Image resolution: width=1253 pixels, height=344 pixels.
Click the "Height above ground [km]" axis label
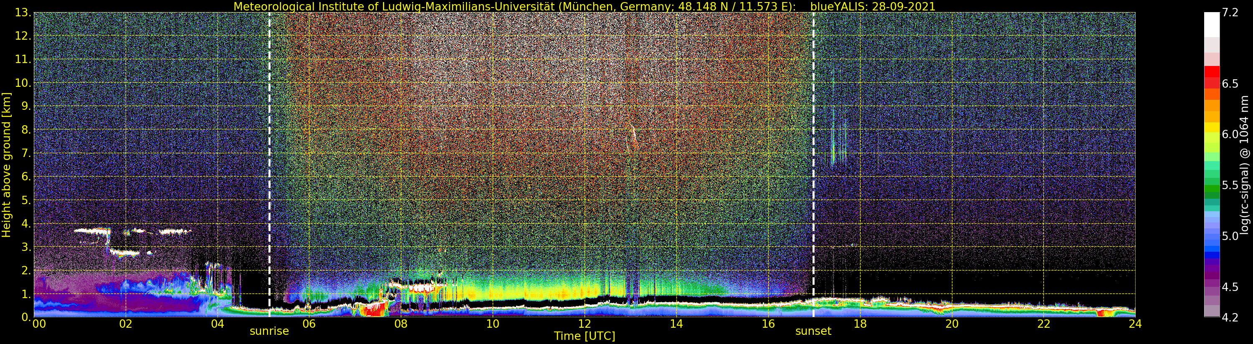(6, 164)
